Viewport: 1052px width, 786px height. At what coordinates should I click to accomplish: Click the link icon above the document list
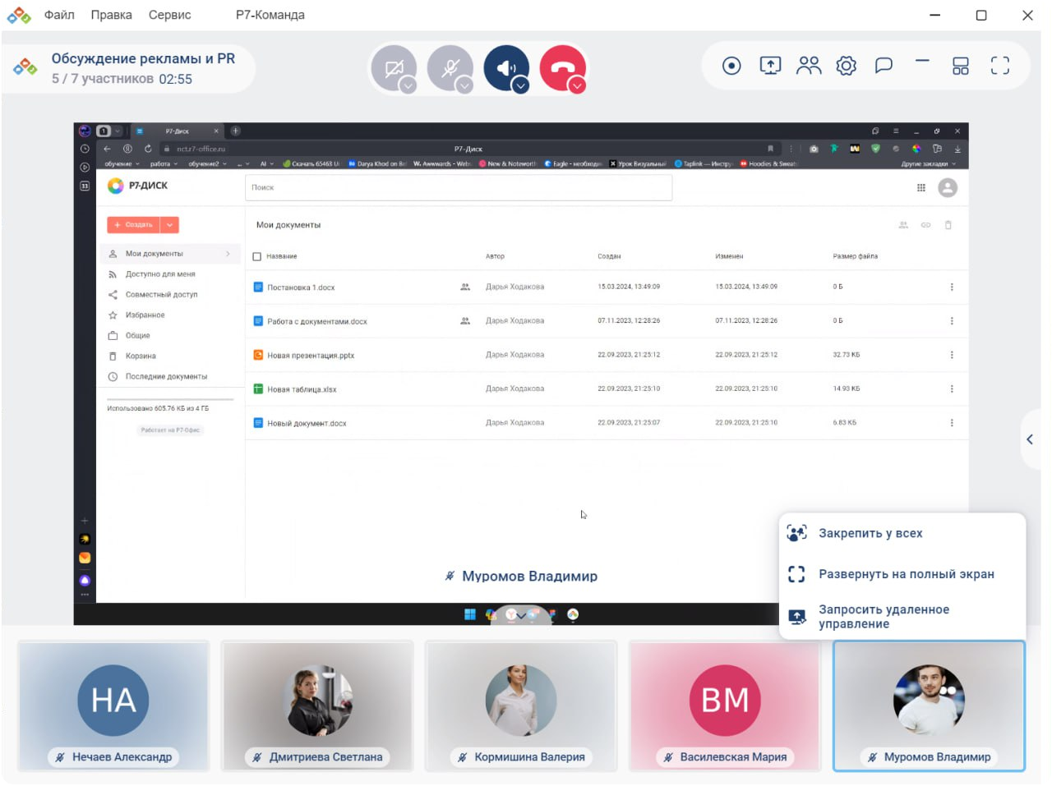click(x=925, y=225)
